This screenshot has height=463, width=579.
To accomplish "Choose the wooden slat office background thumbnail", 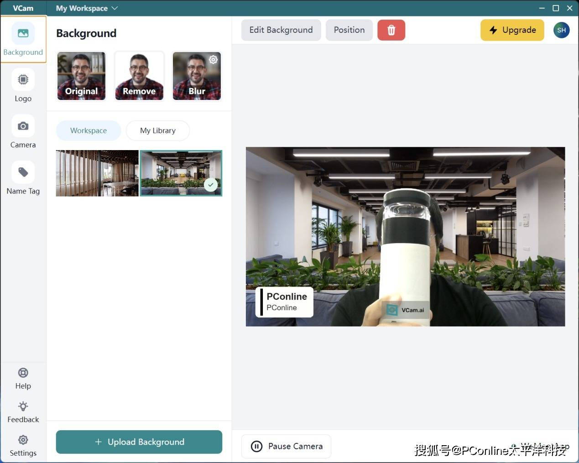I will [x=97, y=173].
